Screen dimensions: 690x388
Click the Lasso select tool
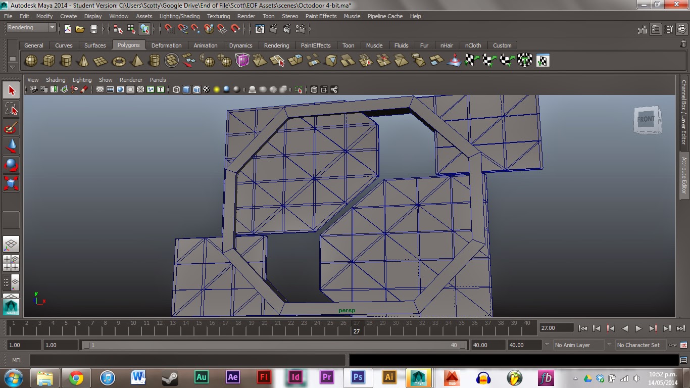click(11, 109)
